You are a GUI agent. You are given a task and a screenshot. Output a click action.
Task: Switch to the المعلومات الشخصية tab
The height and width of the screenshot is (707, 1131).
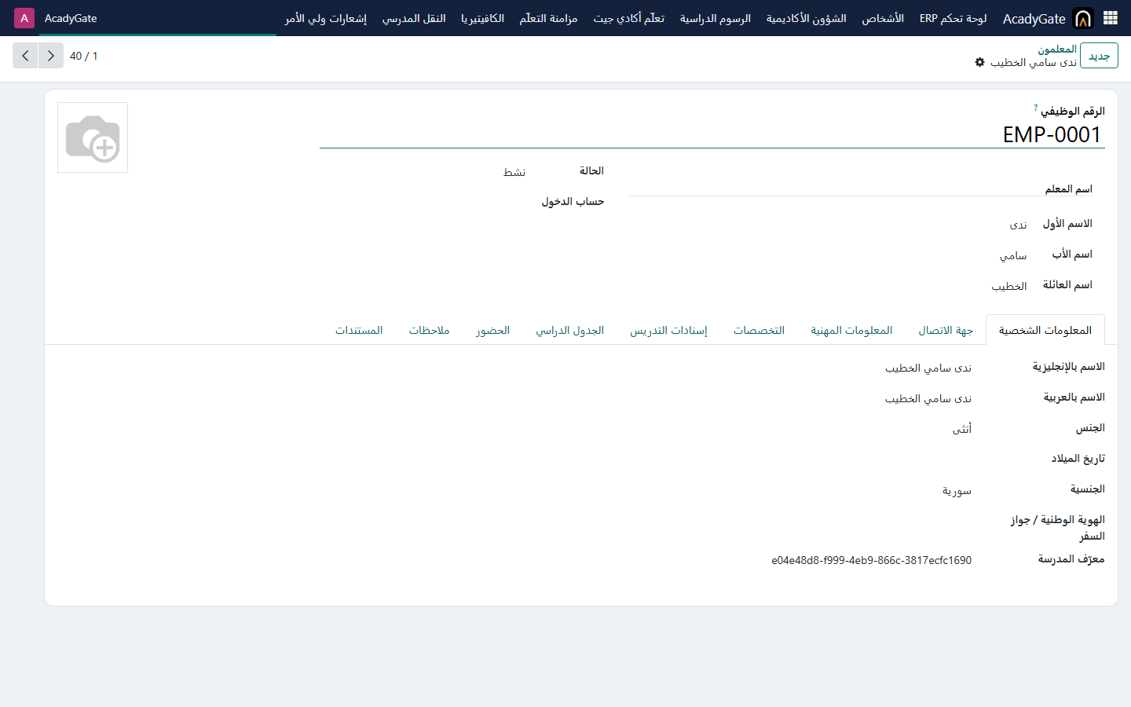pos(1045,330)
